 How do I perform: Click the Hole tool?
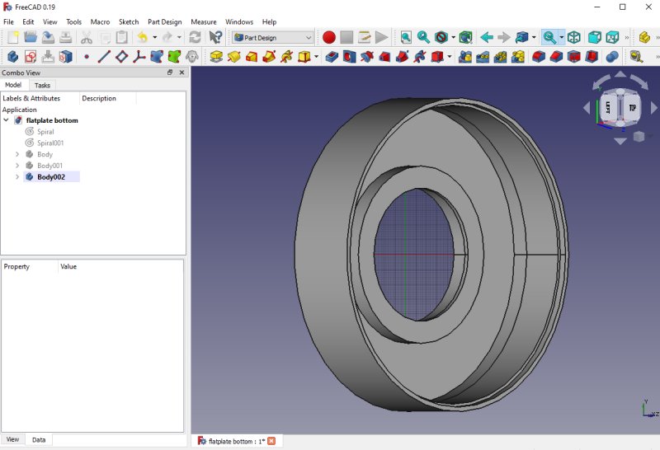pyautogui.click(x=349, y=56)
